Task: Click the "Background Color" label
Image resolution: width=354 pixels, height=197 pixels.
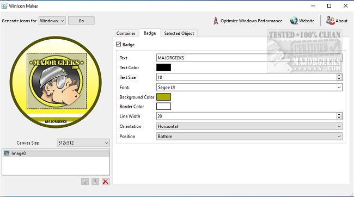Action: tap(137, 97)
